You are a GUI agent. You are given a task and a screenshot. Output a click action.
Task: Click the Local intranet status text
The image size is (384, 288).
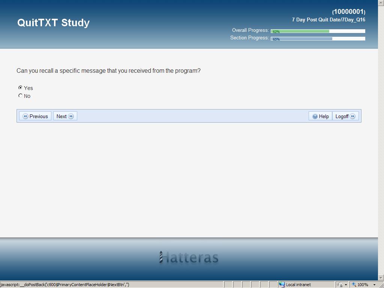click(298, 285)
